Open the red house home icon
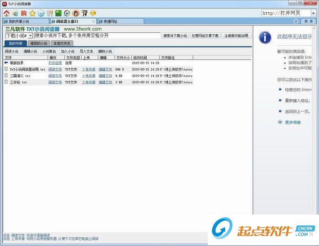 point(6,13)
